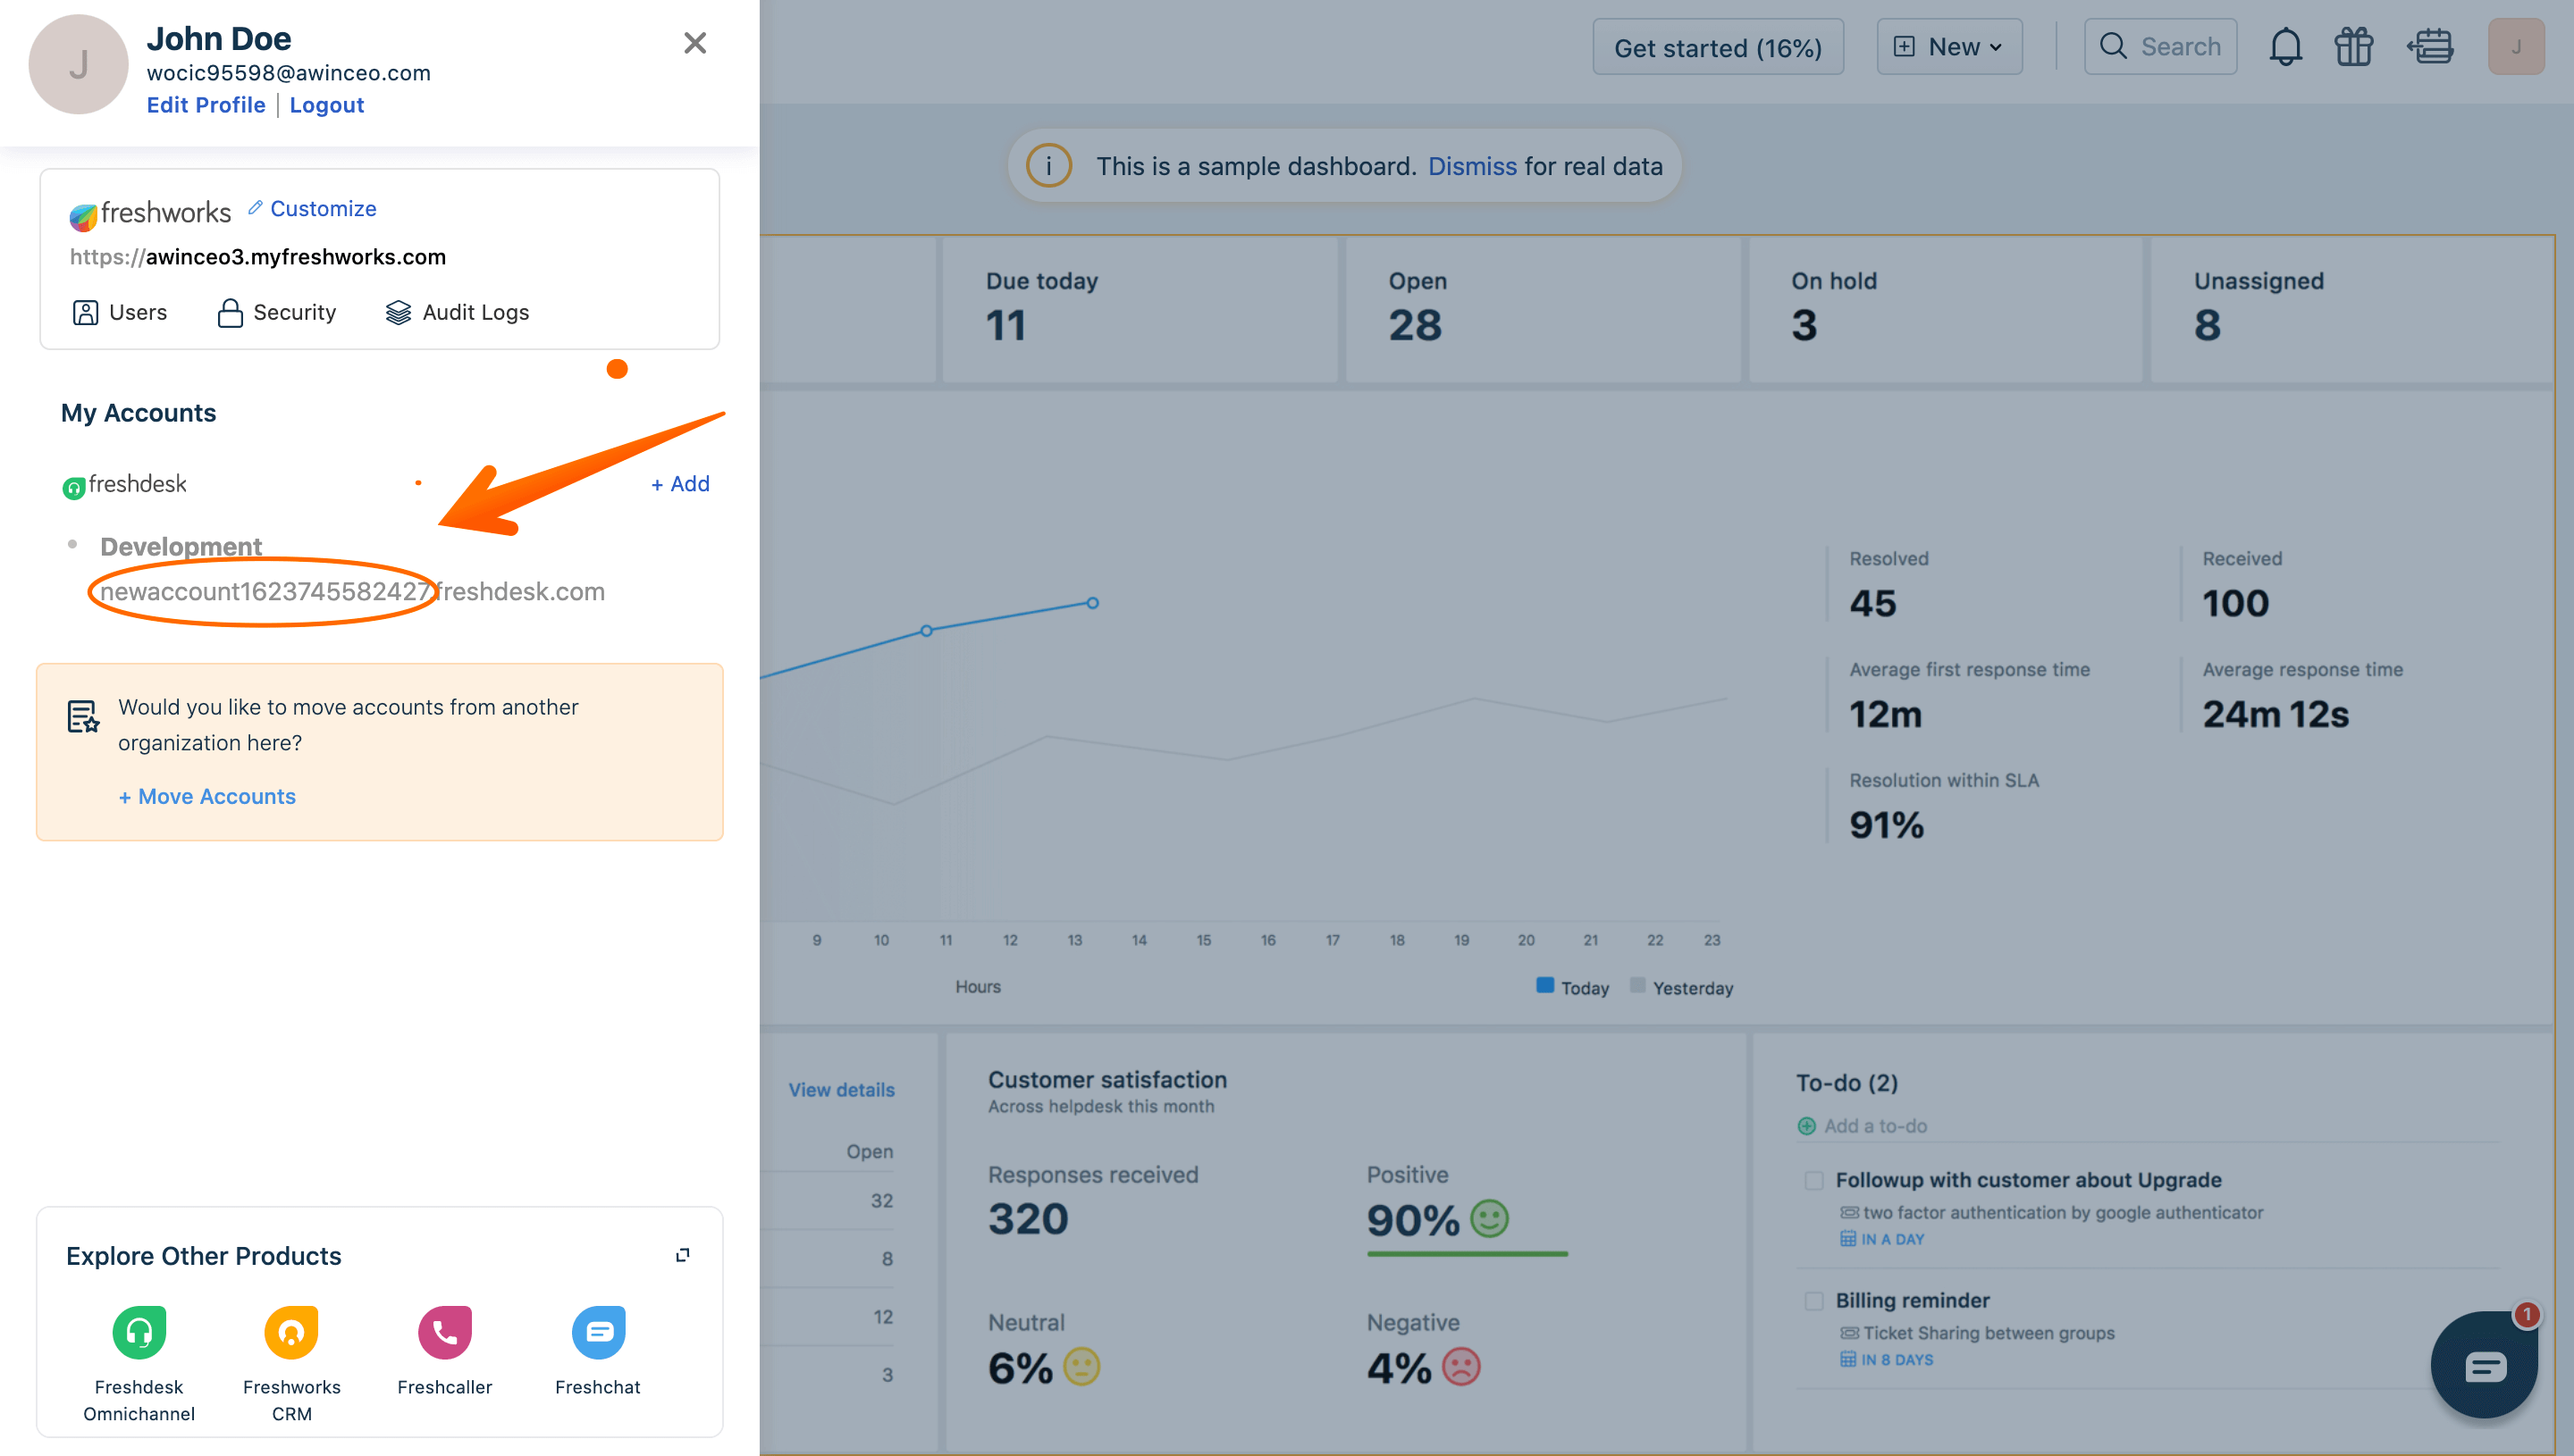
Task: Click the Neutral face icon
Action: coord(1081,1367)
